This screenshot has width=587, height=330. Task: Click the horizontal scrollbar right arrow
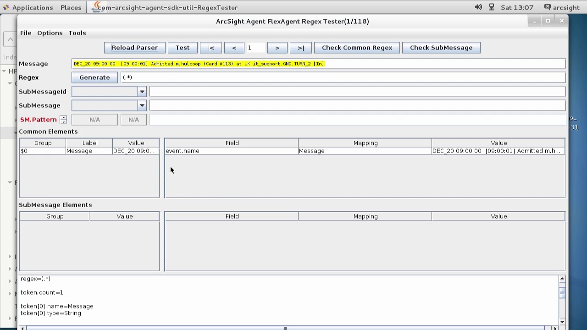[x=555, y=328]
